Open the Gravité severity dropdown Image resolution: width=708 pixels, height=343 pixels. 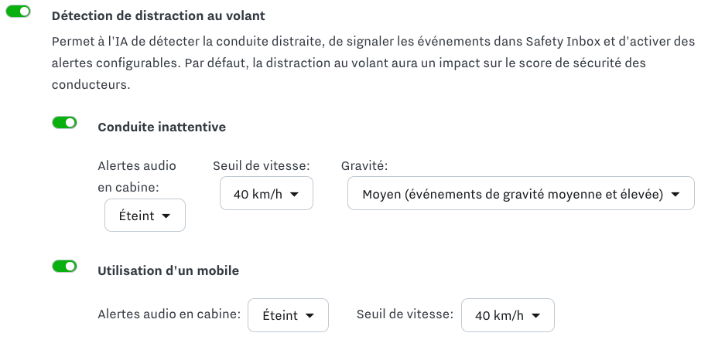pos(520,194)
